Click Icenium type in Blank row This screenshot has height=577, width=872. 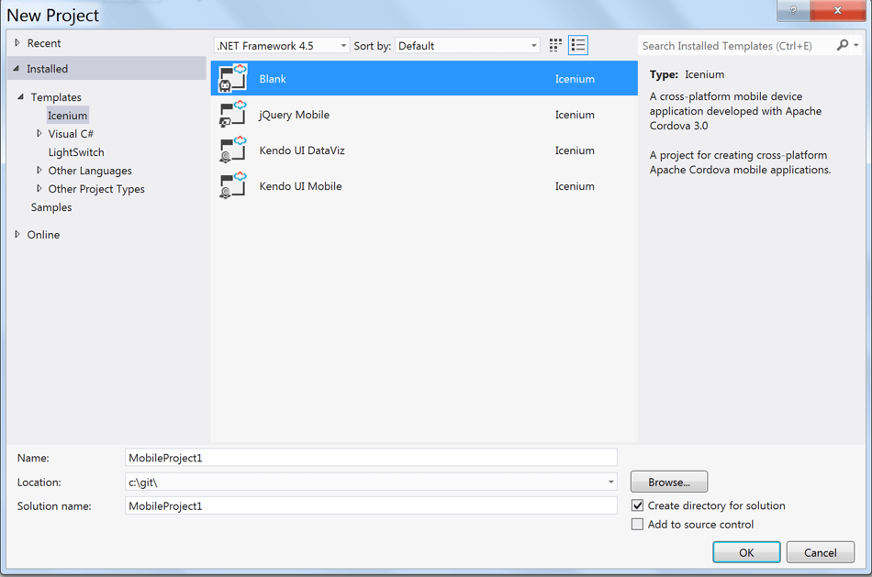[575, 79]
